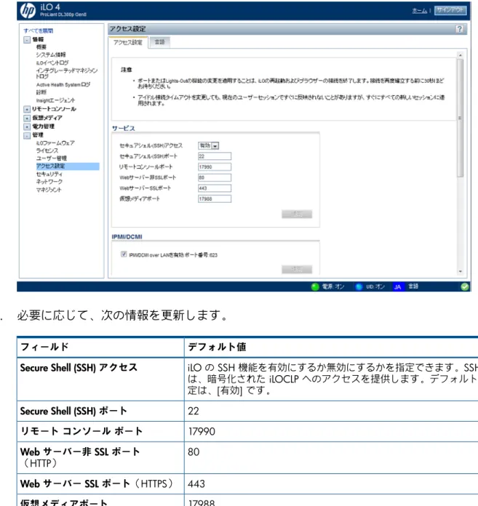Click the 電源: オン status text
Screen dimensions: 478x506
point(333,286)
